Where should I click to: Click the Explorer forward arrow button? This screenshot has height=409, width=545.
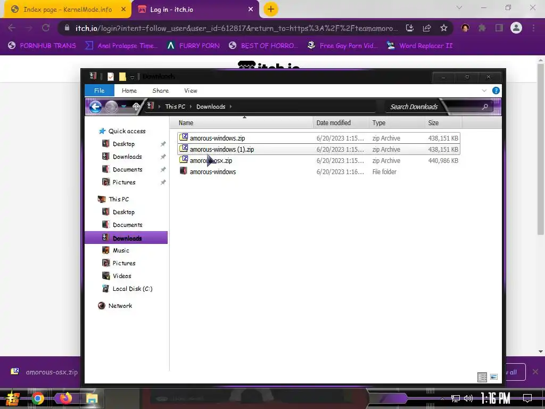pos(111,107)
